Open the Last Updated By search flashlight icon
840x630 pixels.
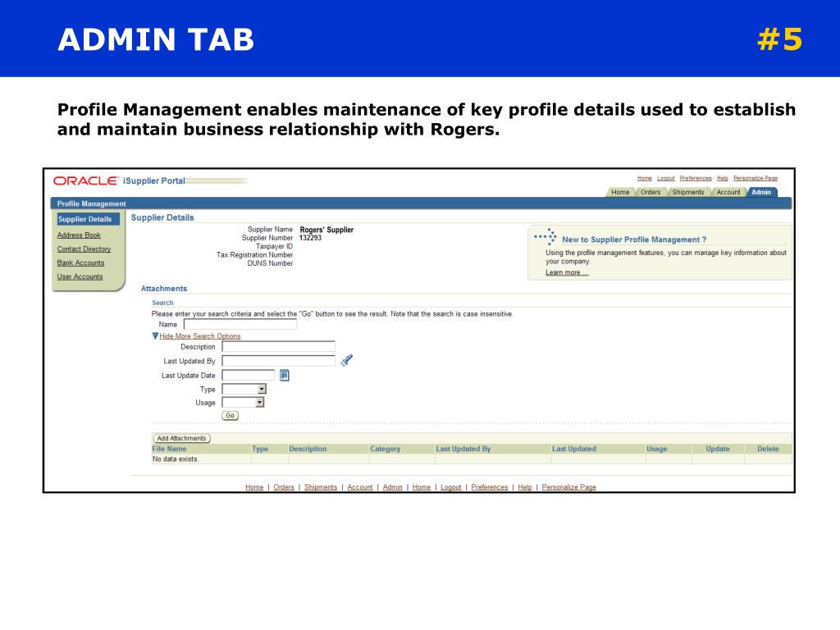pos(347,360)
